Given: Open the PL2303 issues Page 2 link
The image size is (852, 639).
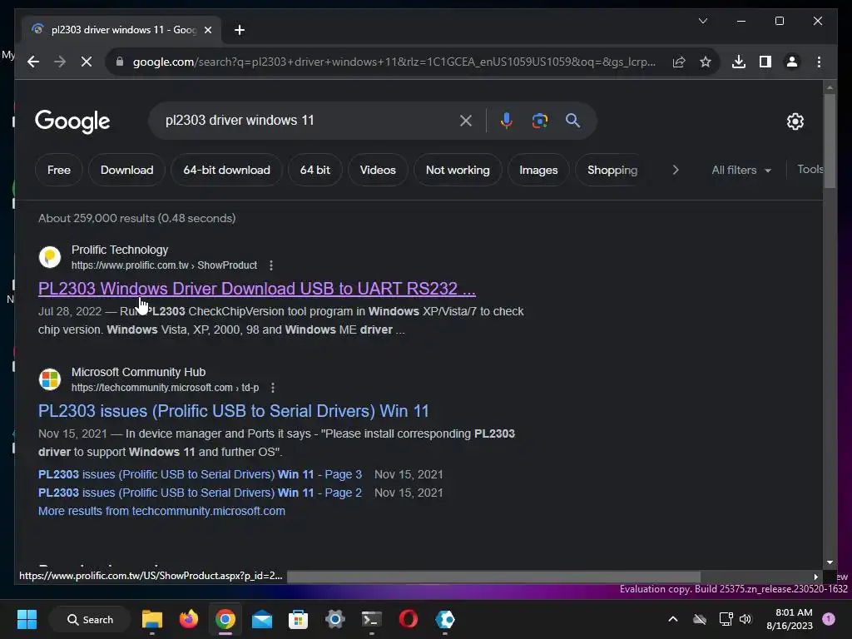Looking at the screenshot, I should (x=200, y=493).
